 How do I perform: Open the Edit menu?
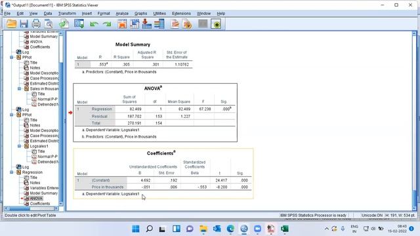point(20,13)
